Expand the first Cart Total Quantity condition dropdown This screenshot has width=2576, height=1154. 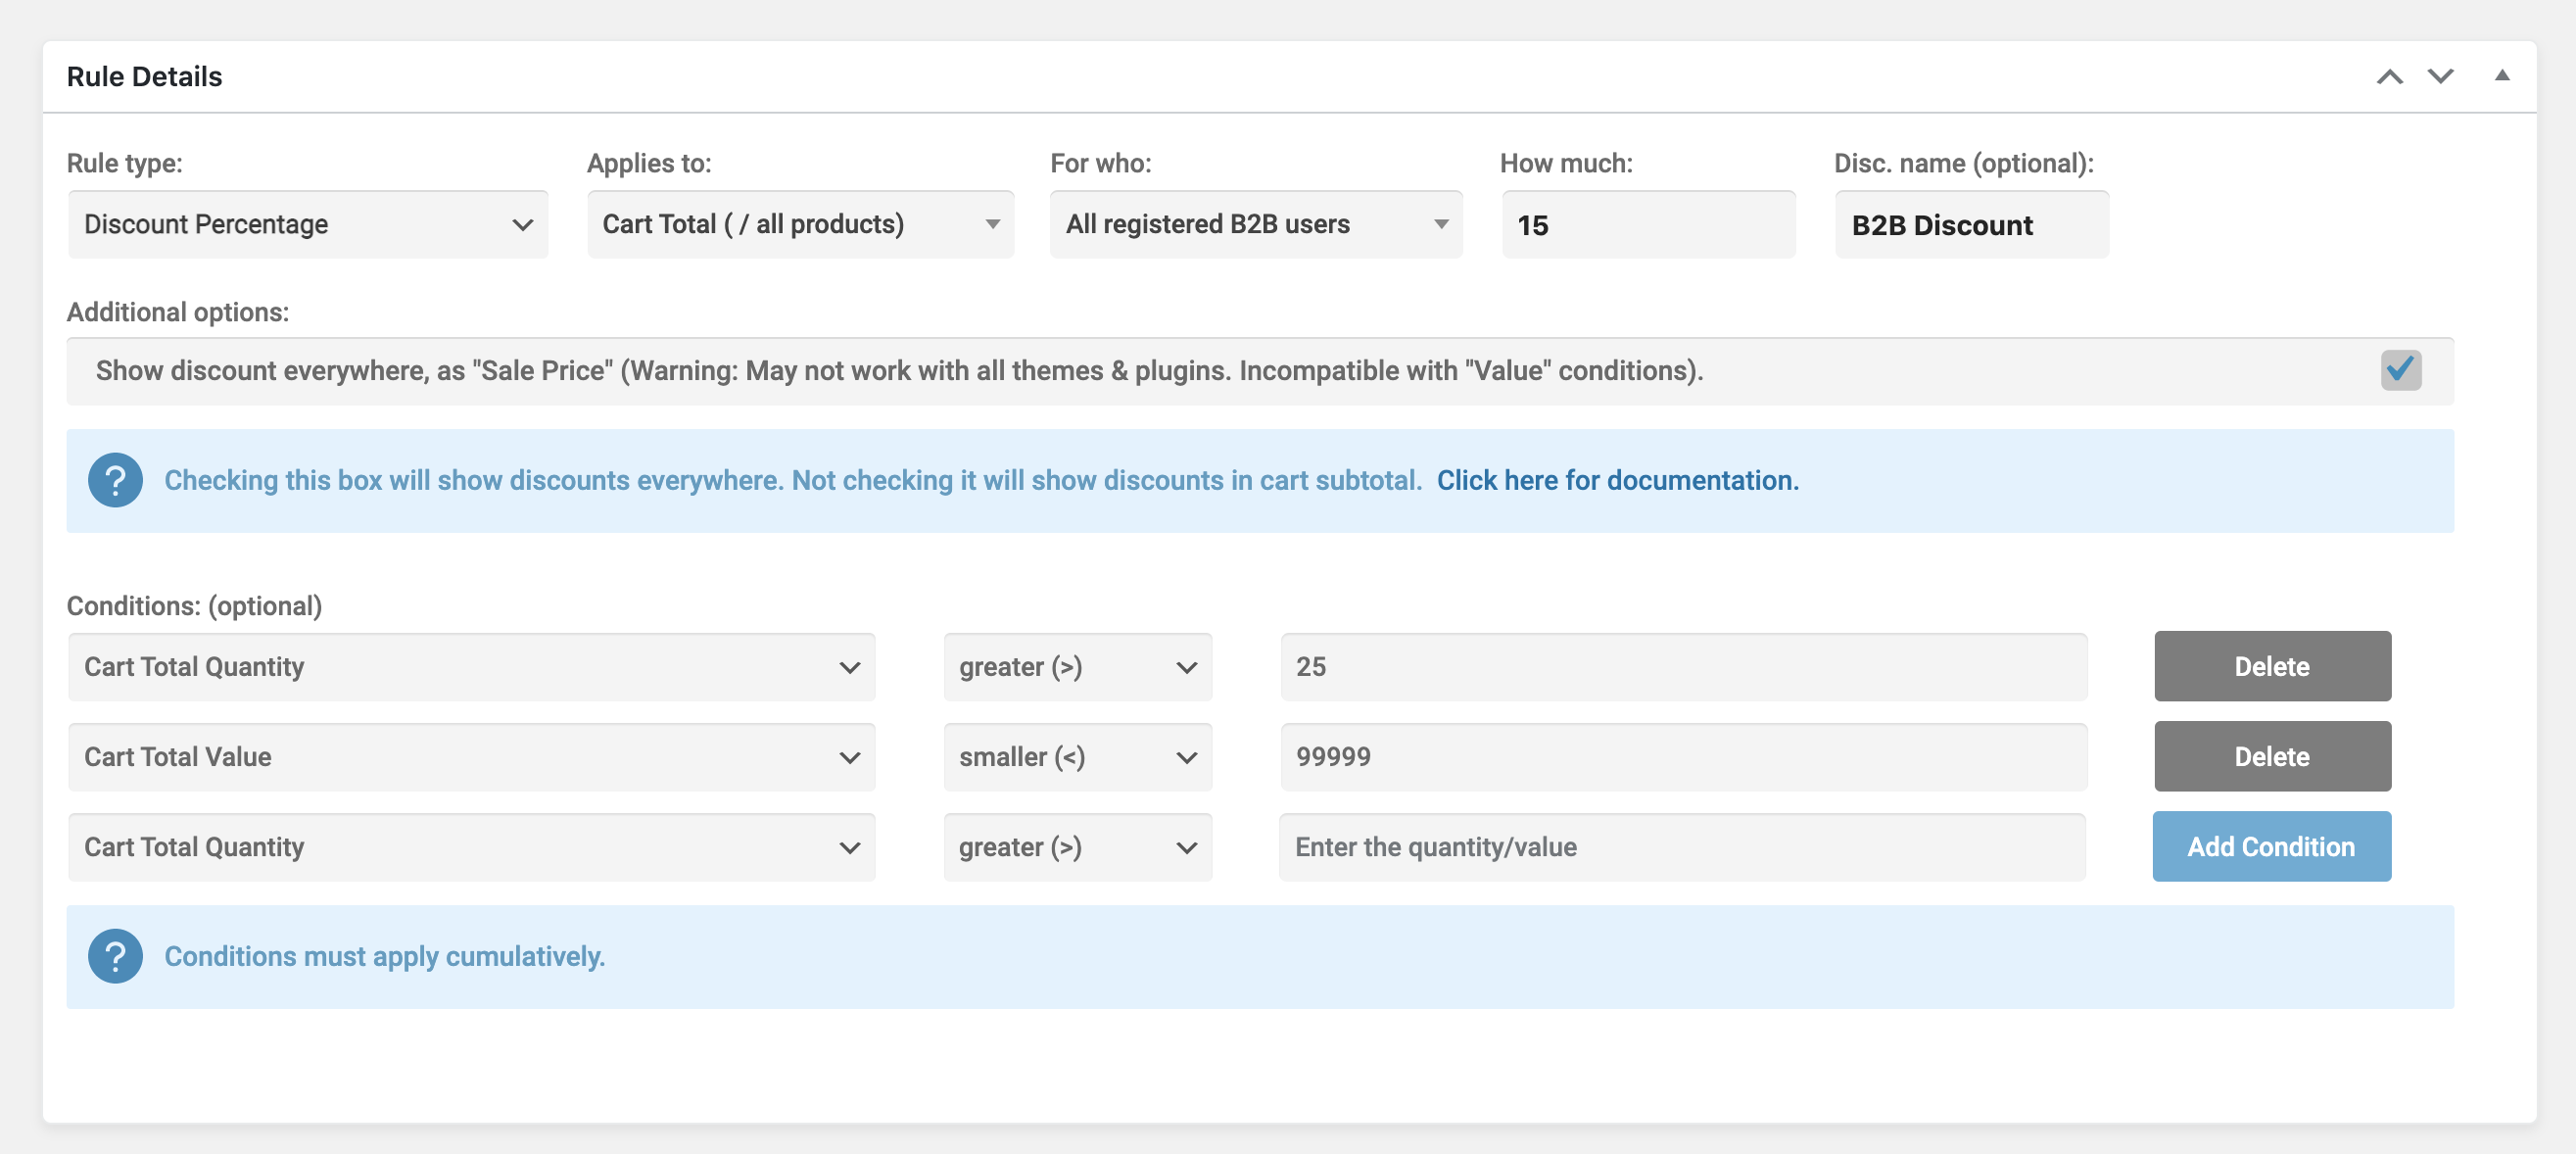pyautogui.click(x=470, y=666)
